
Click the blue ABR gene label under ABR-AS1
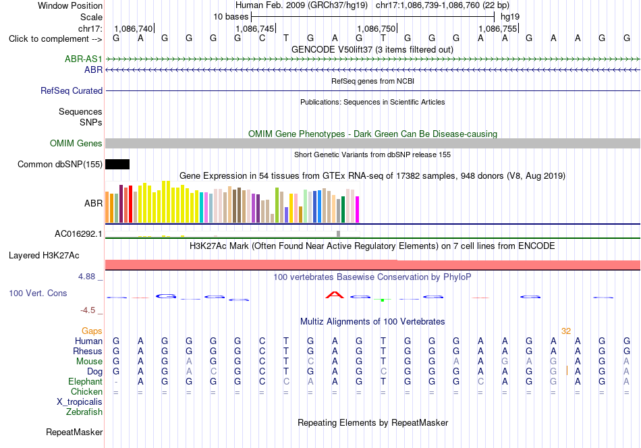(93, 70)
